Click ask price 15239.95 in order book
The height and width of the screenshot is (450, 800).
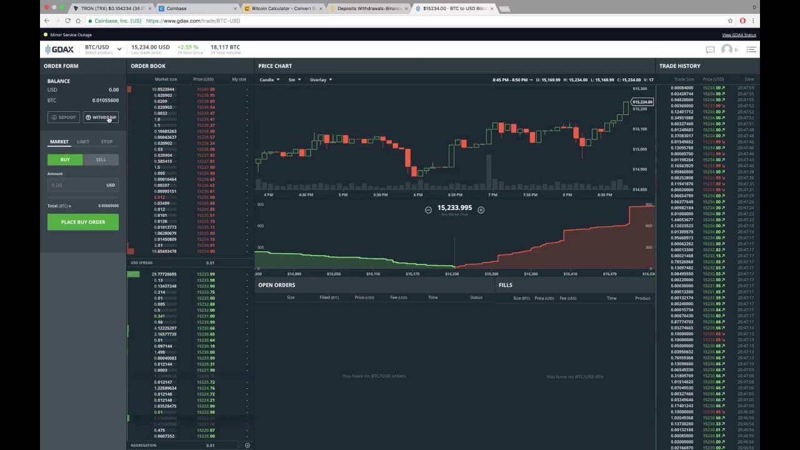click(x=206, y=96)
